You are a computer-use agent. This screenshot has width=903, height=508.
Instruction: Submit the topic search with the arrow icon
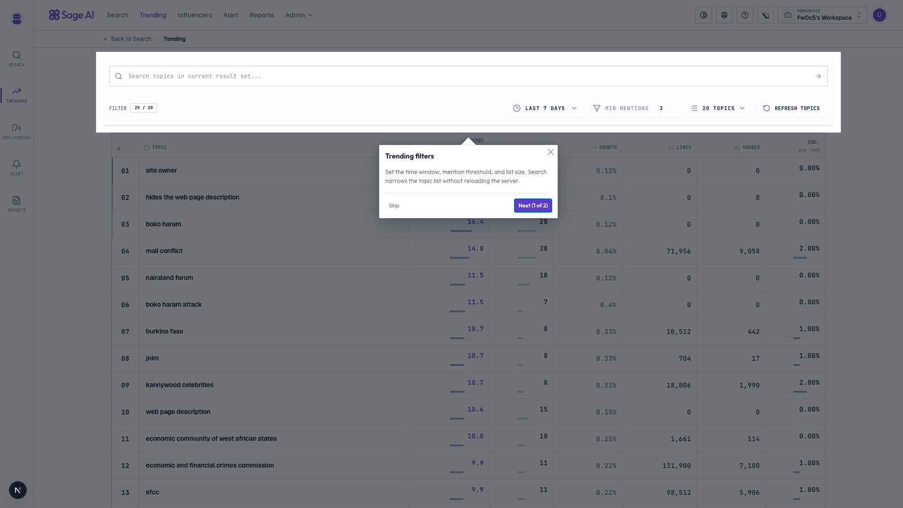pyautogui.click(x=818, y=76)
